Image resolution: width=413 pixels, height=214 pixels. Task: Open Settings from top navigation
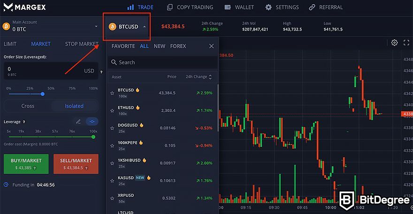[x=282, y=7]
